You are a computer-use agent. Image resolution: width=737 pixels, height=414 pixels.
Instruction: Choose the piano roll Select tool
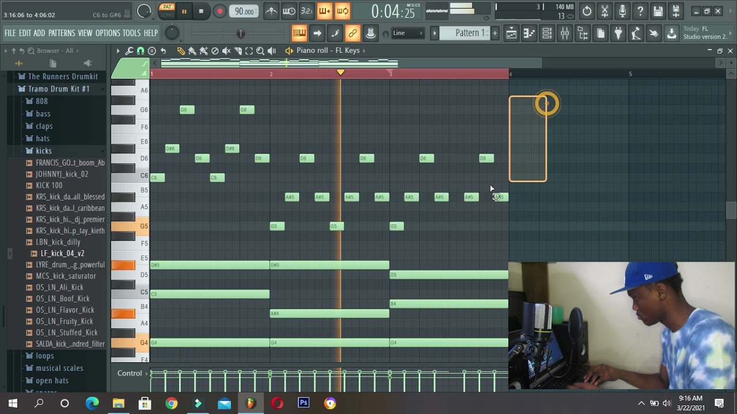tap(249, 51)
